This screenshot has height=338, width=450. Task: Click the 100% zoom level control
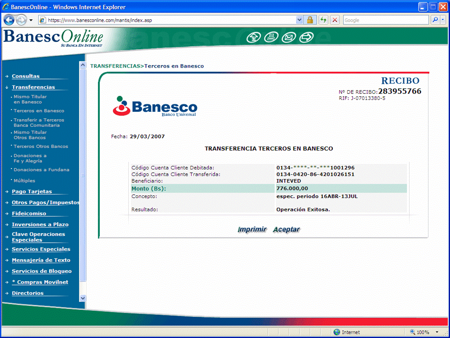422,332
